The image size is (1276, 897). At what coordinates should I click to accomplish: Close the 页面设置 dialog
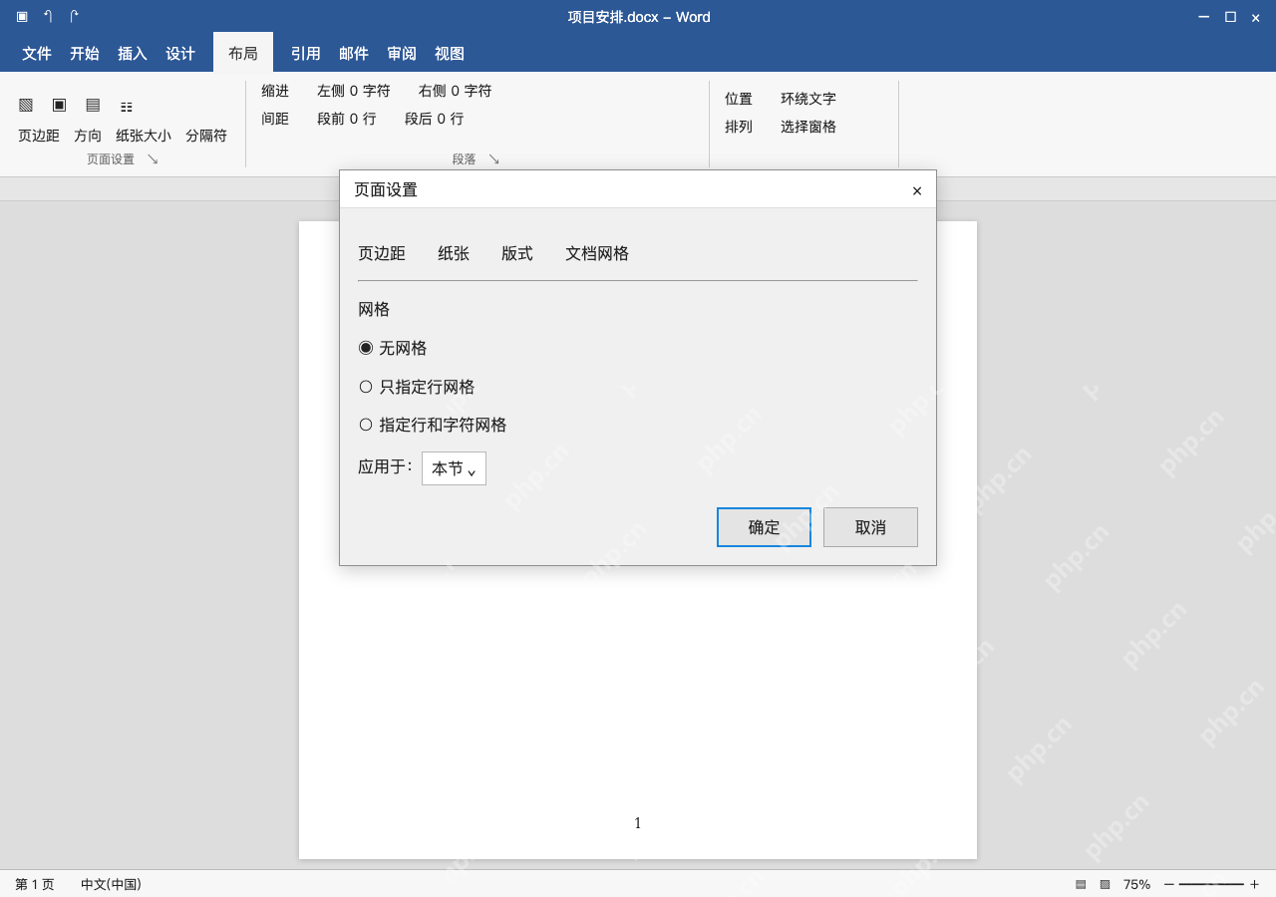coord(917,190)
